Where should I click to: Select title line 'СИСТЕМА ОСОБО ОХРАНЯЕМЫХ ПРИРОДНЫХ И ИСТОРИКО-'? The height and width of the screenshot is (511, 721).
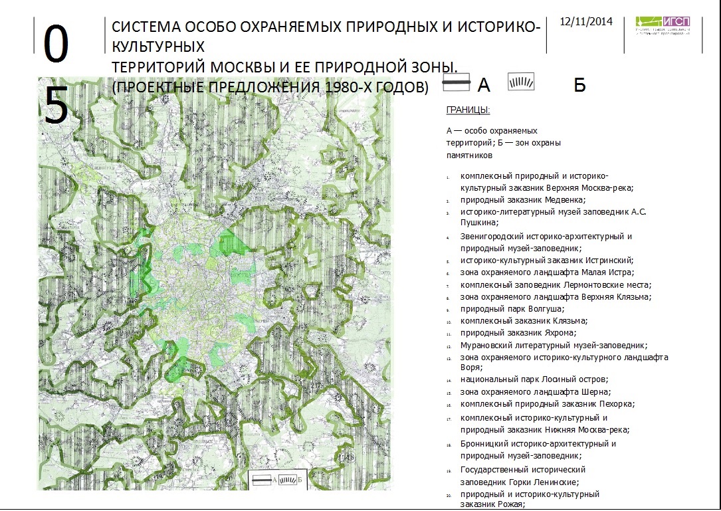[x=326, y=27]
